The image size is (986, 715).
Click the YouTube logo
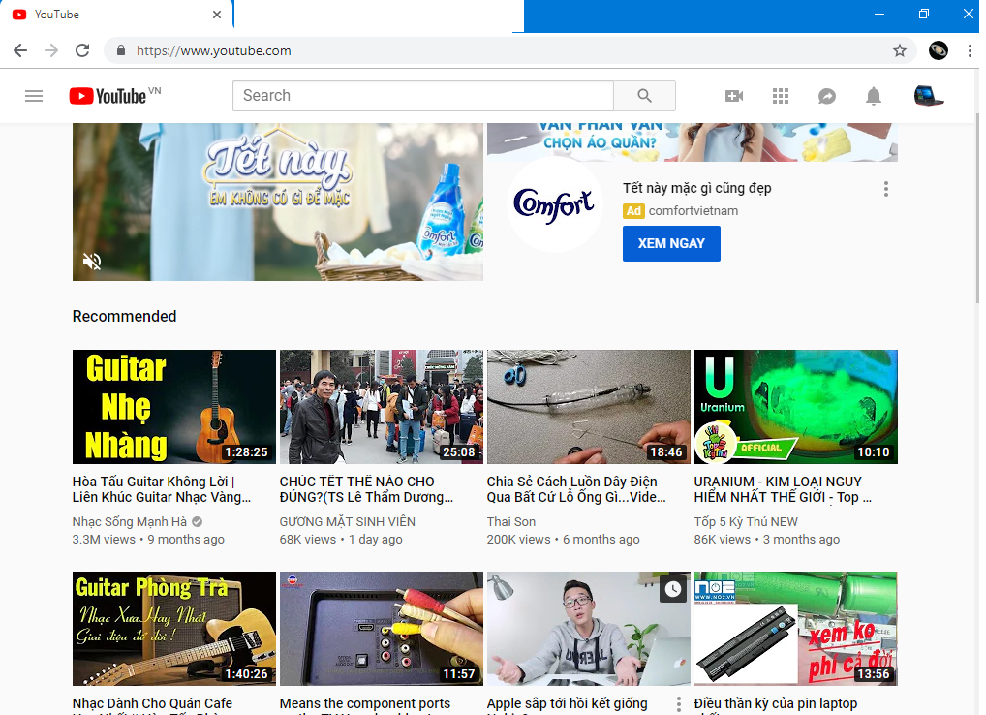point(108,96)
